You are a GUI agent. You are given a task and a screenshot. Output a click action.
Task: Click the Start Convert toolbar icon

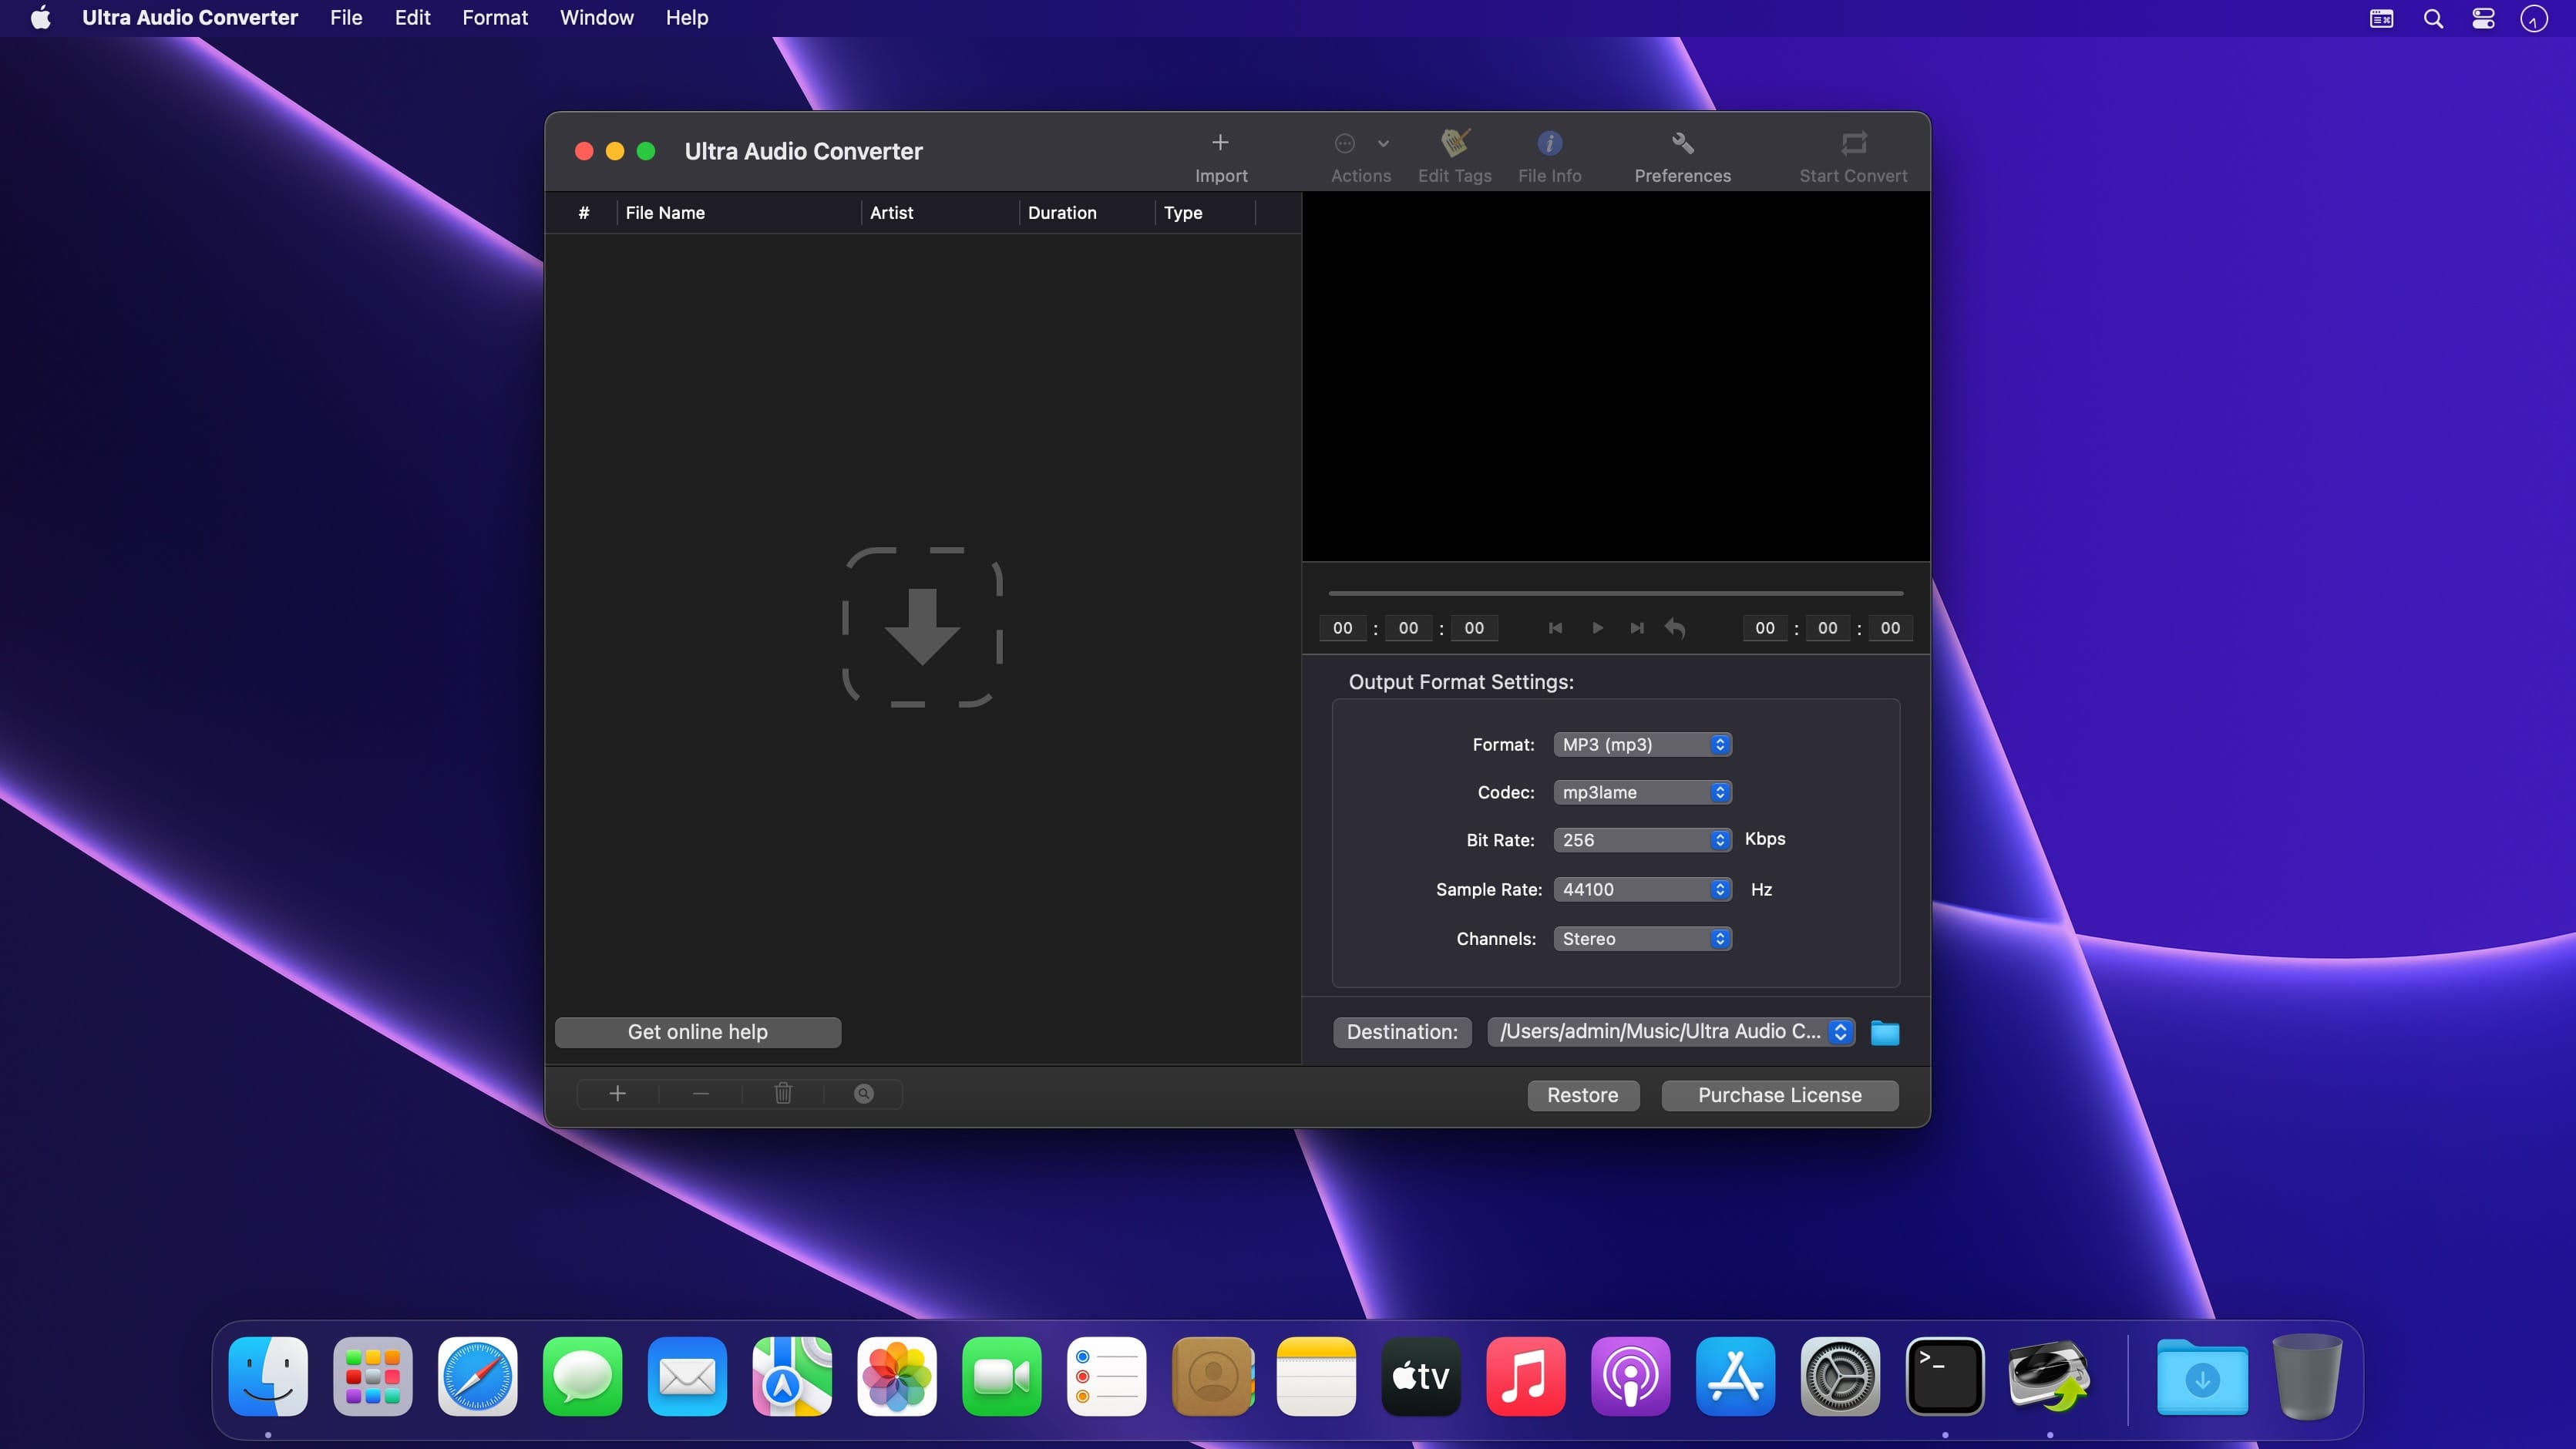point(1853,143)
